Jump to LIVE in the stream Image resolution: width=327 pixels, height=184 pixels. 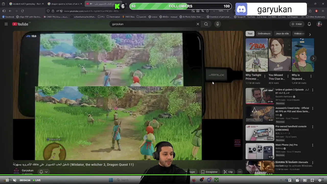click(x=37, y=180)
